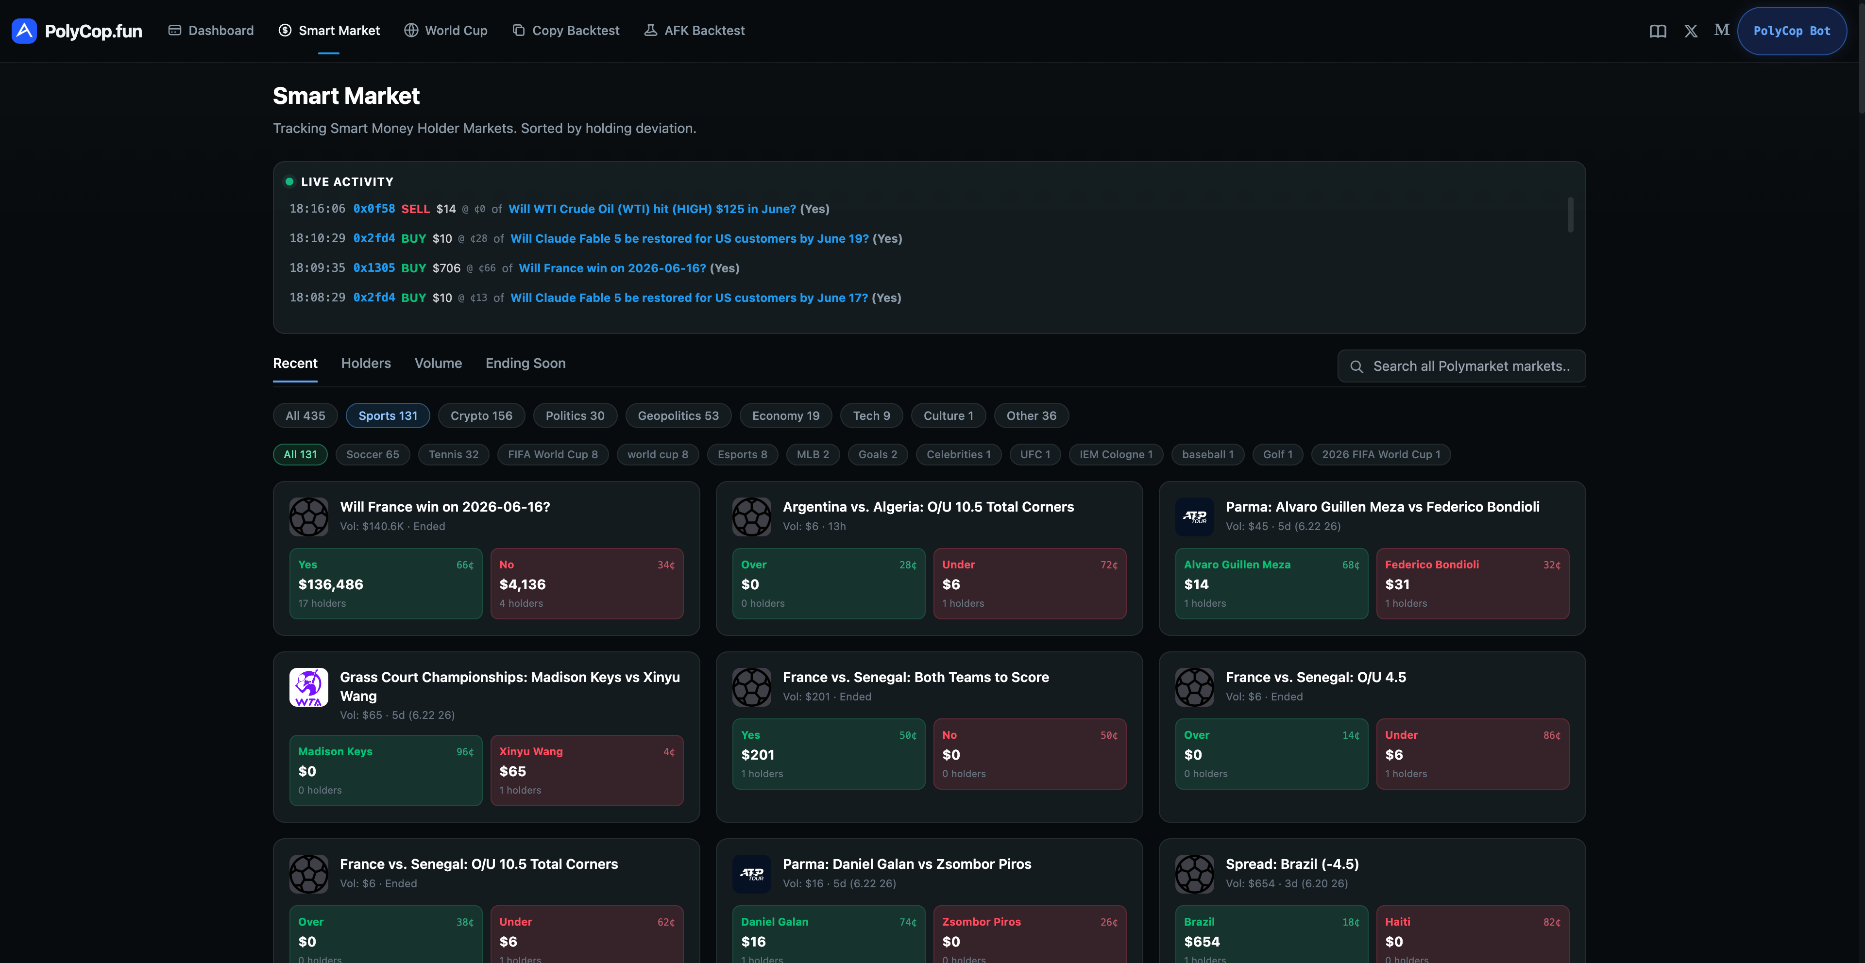Filter by Golf 1 subcategory
The image size is (1865, 963).
1277,454
